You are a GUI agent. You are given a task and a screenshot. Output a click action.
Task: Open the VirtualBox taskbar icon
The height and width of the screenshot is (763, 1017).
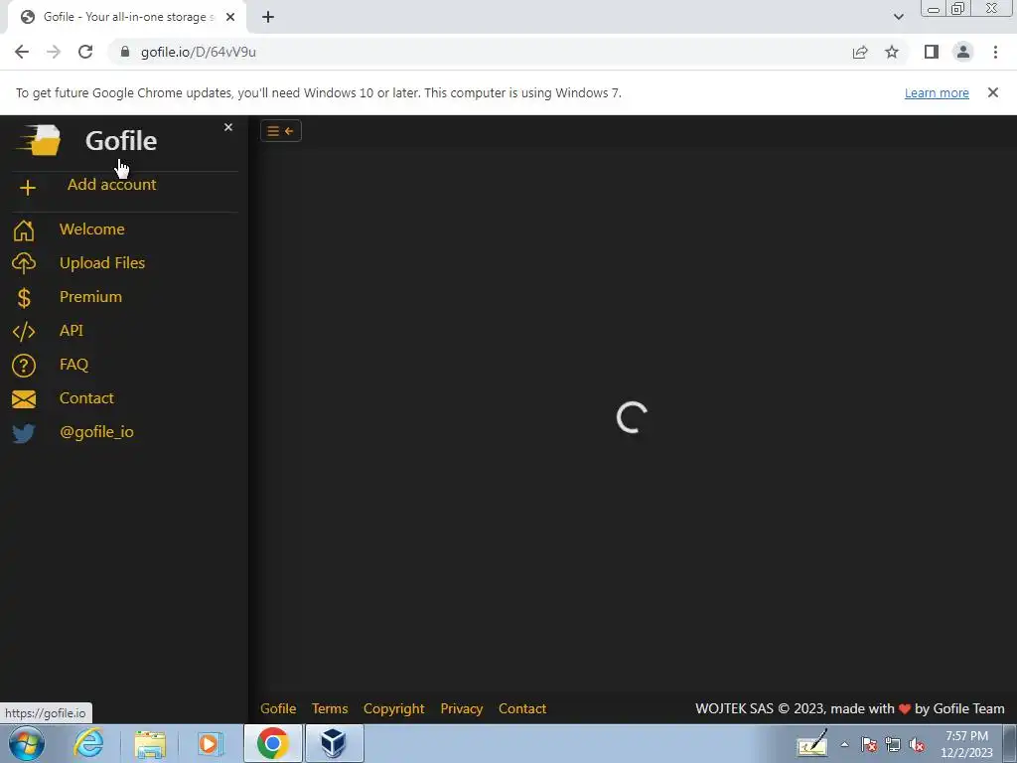click(x=334, y=743)
